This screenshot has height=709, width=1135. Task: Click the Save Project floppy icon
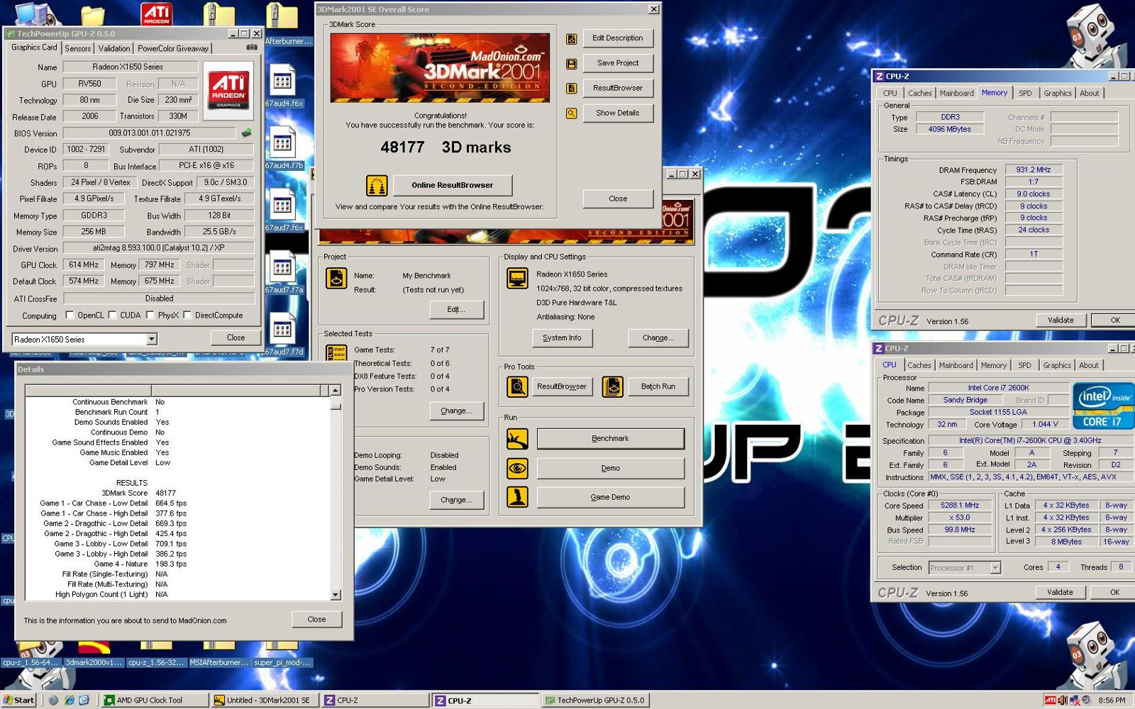571,64
